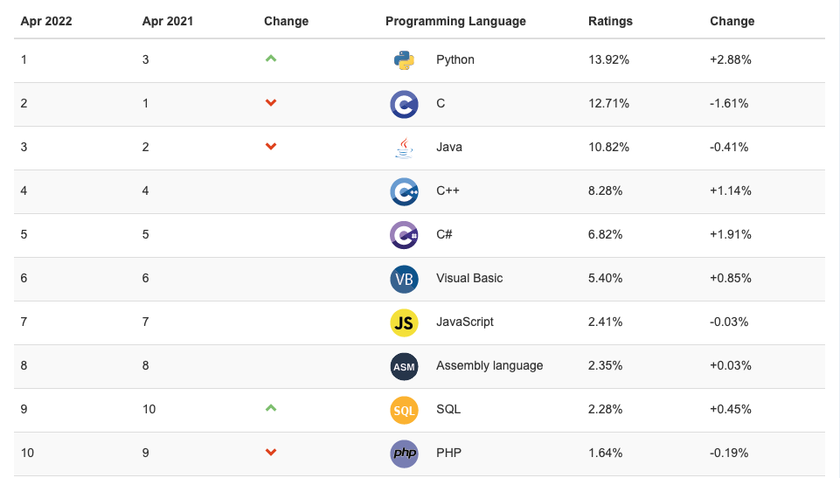Screen dimensions: 840x478
Task: Click the purple PHP logo icon
Action: tap(403, 454)
